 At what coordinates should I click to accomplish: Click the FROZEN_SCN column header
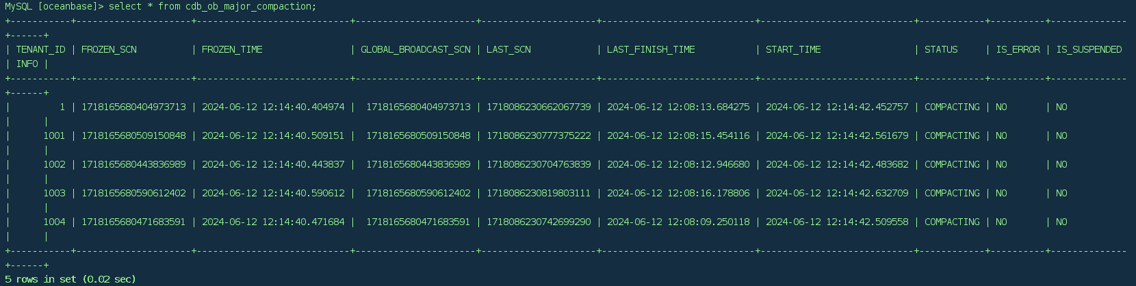point(109,49)
